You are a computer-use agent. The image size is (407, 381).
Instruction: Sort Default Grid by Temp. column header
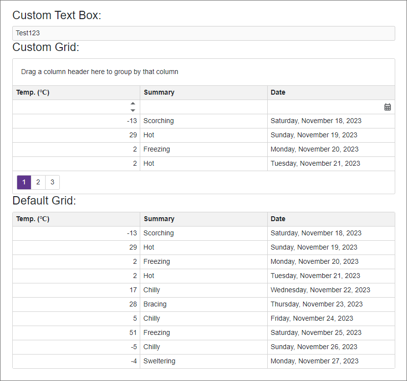(x=33, y=219)
